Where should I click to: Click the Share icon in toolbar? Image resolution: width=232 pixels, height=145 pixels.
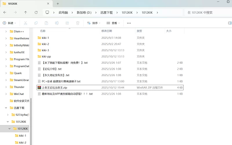coord(67,23)
